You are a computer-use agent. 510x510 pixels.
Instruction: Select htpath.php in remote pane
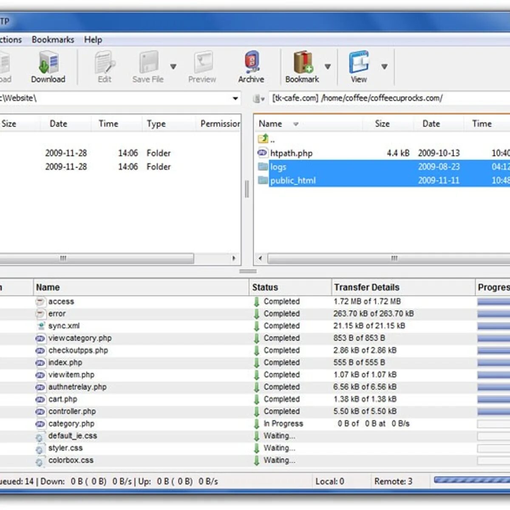(291, 153)
